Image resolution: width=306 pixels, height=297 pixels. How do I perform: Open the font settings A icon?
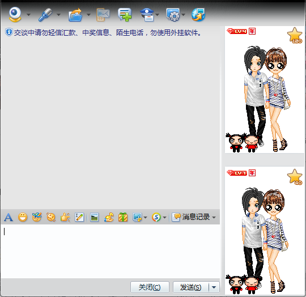8,217
